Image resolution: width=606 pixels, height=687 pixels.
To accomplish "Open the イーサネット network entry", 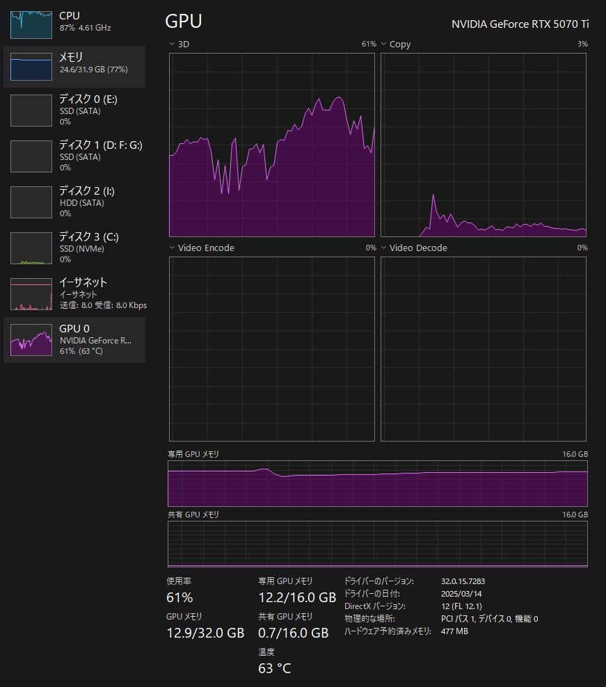I will tap(74, 294).
